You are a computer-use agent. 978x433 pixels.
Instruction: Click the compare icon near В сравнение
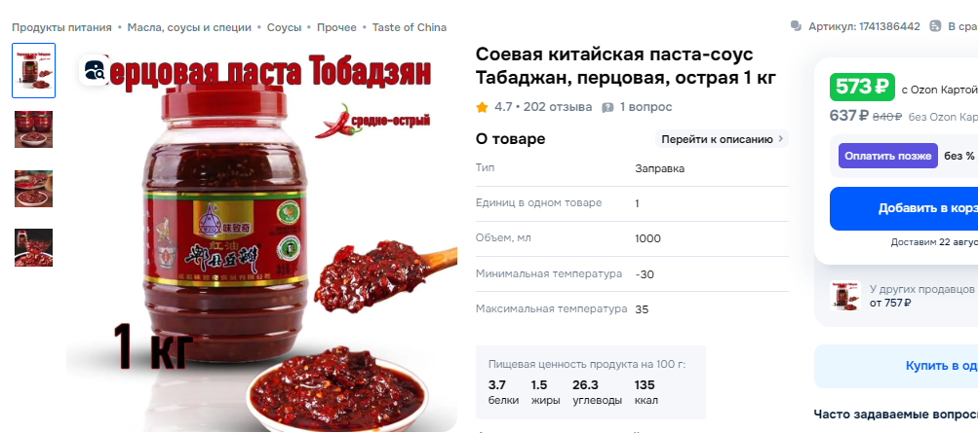tap(935, 26)
